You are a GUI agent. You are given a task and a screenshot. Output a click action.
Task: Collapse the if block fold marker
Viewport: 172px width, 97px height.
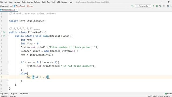tap(8, 62)
